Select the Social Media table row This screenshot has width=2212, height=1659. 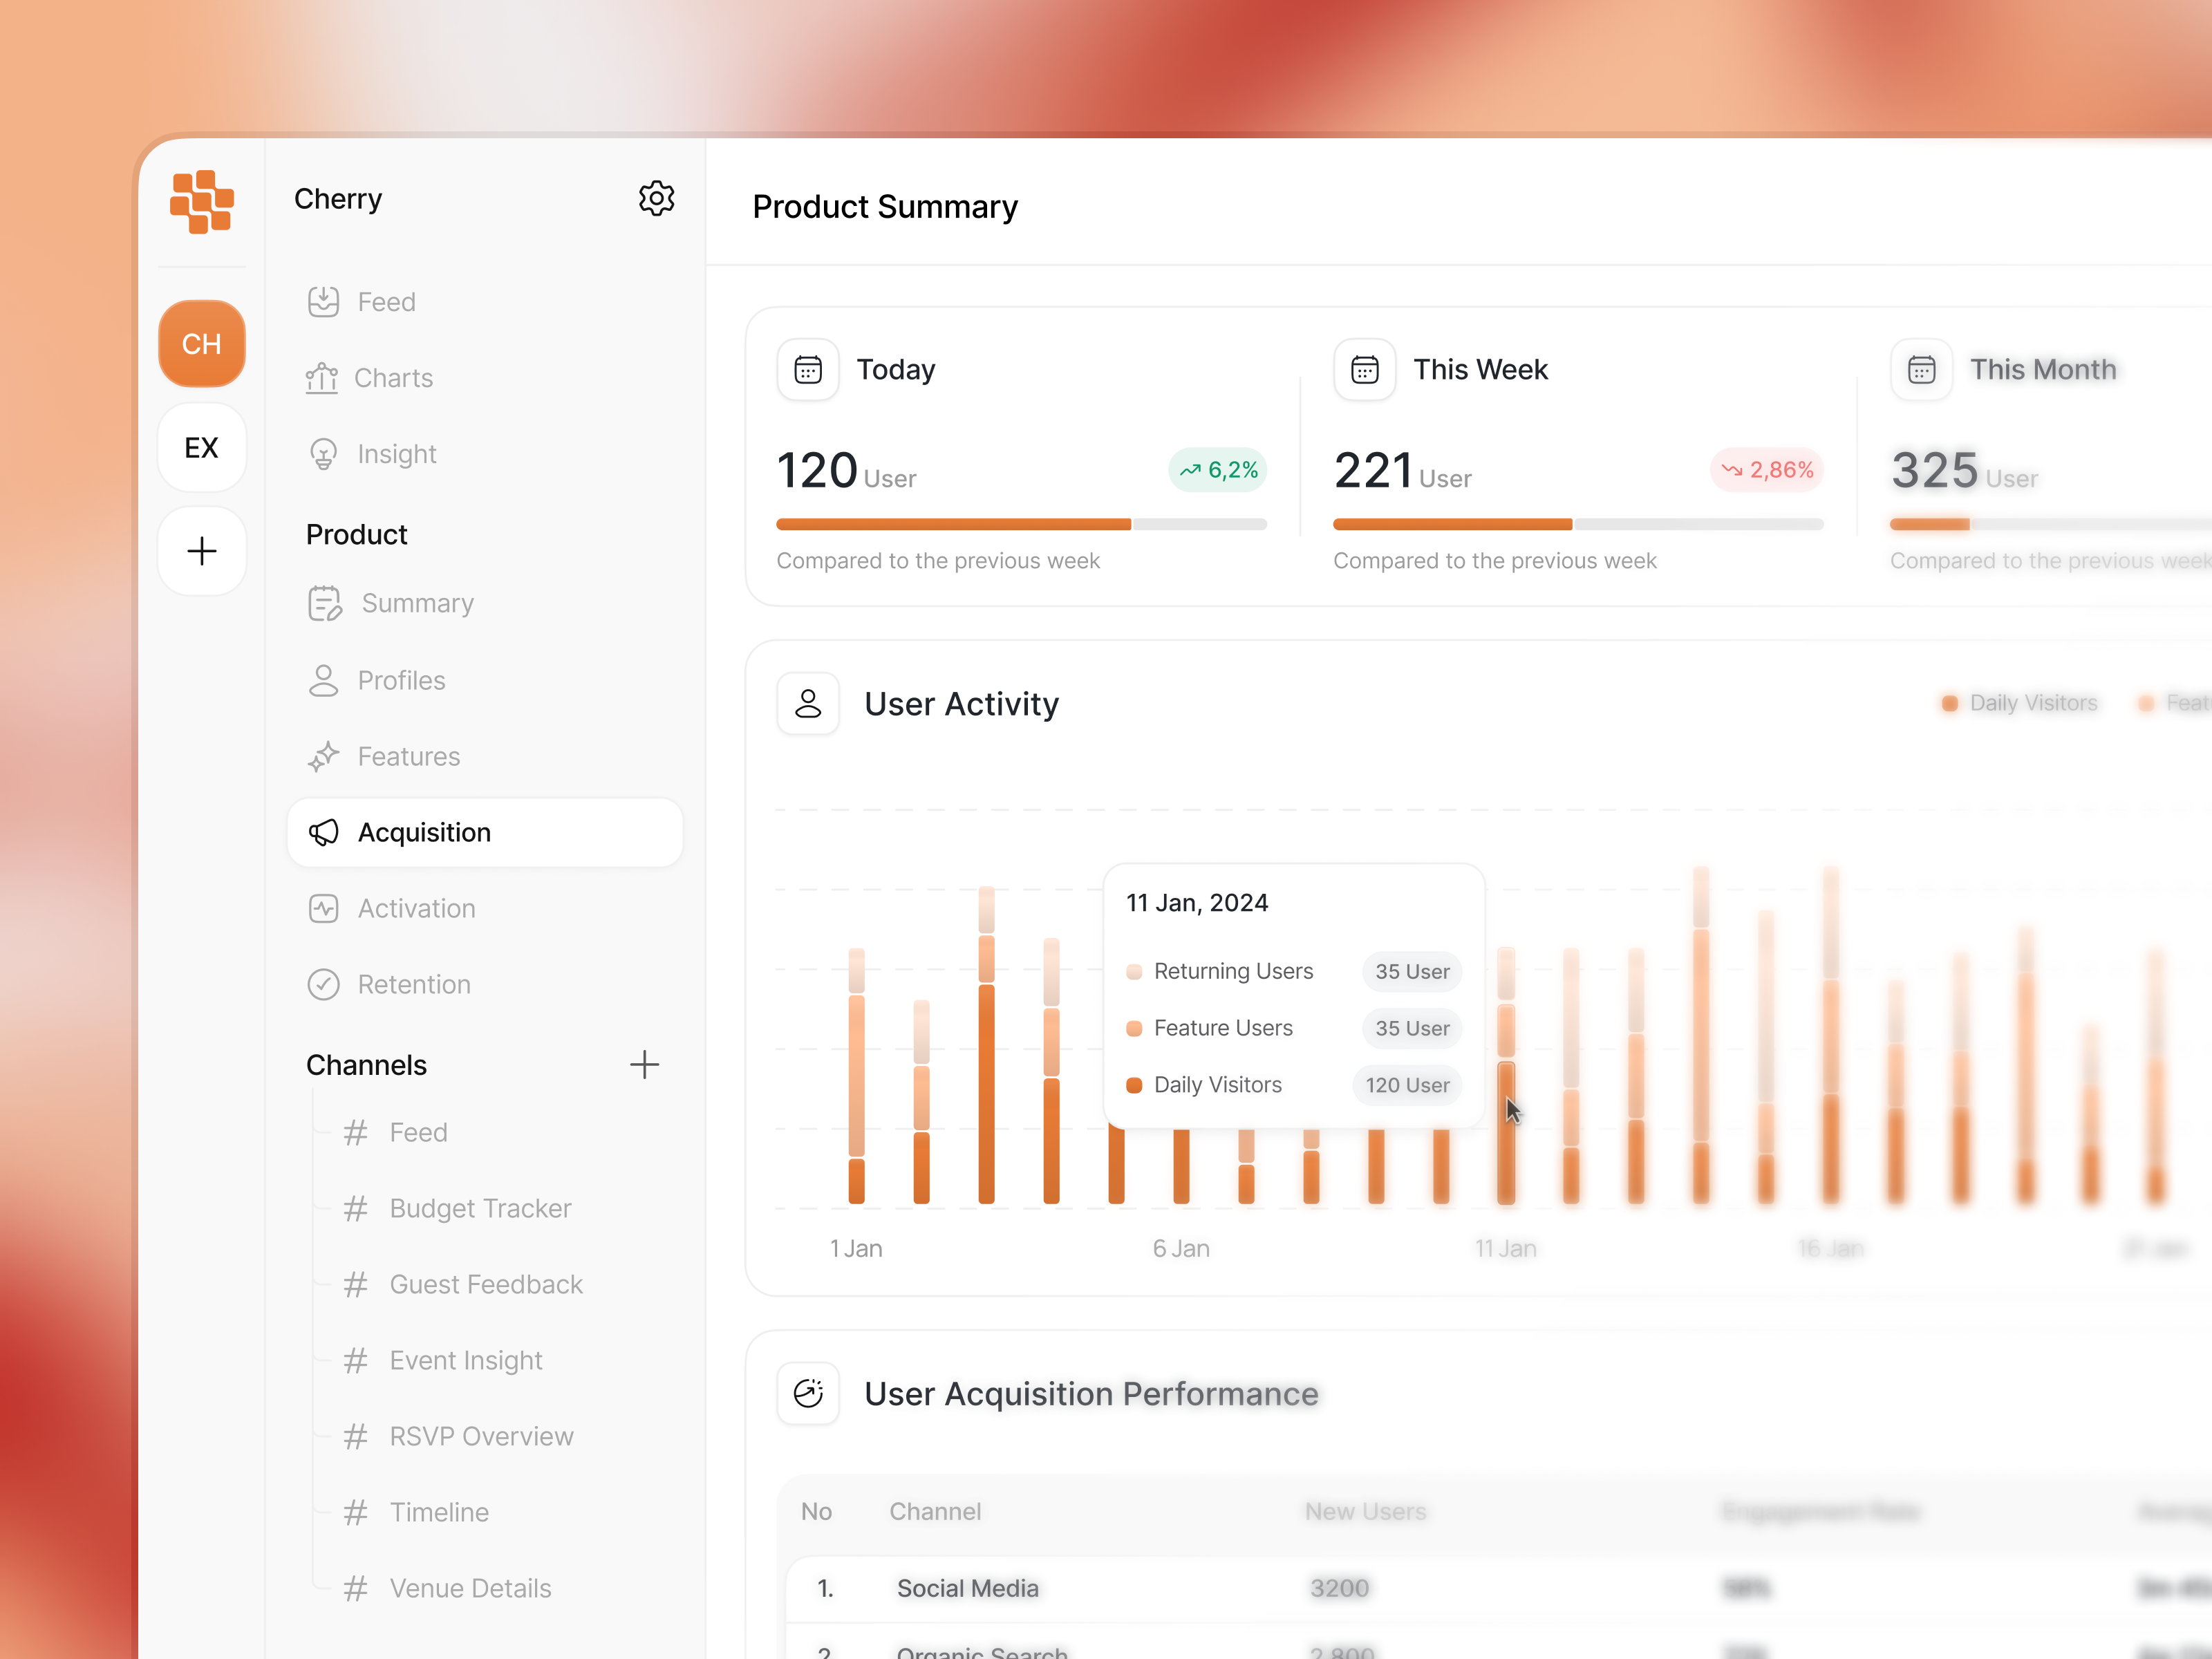click(1500, 1588)
